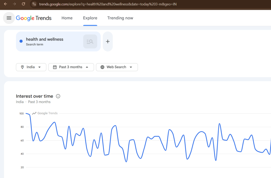Click the globe icon in Web Search filter

click(102, 67)
